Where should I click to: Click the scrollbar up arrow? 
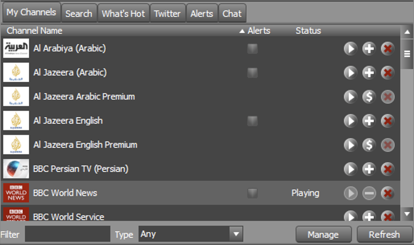pyautogui.click(x=407, y=32)
